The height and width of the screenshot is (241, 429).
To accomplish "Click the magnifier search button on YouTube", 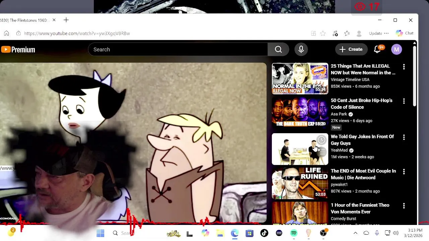I will click(x=278, y=50).
